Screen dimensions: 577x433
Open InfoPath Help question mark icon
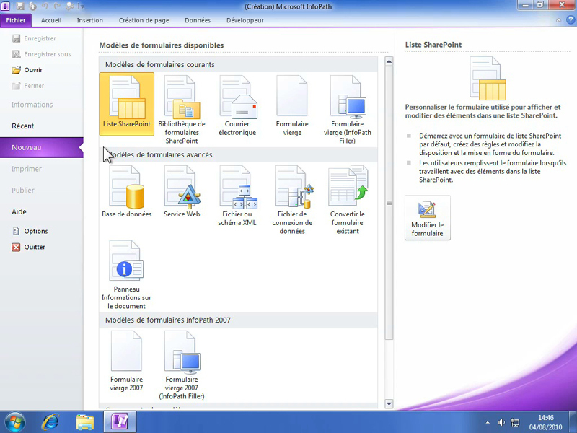[x=571, y=20]
